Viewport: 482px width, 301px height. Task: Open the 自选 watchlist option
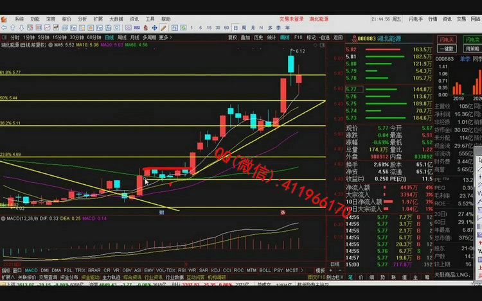(x=325, y=37)
